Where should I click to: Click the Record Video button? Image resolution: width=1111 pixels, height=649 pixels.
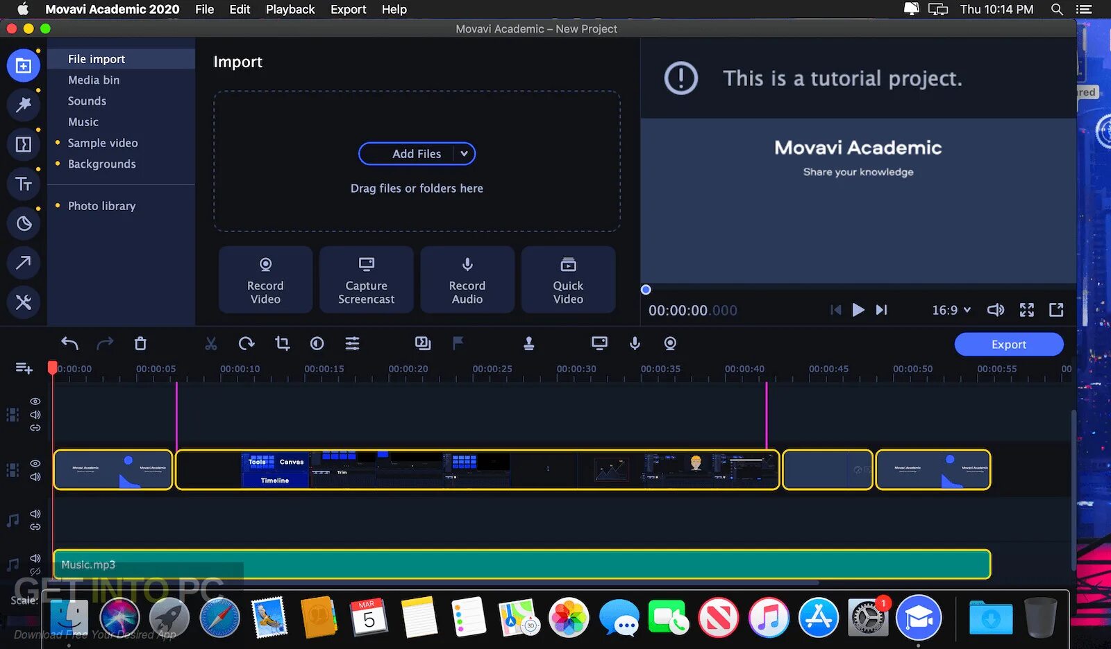click(x=265, y=280)
